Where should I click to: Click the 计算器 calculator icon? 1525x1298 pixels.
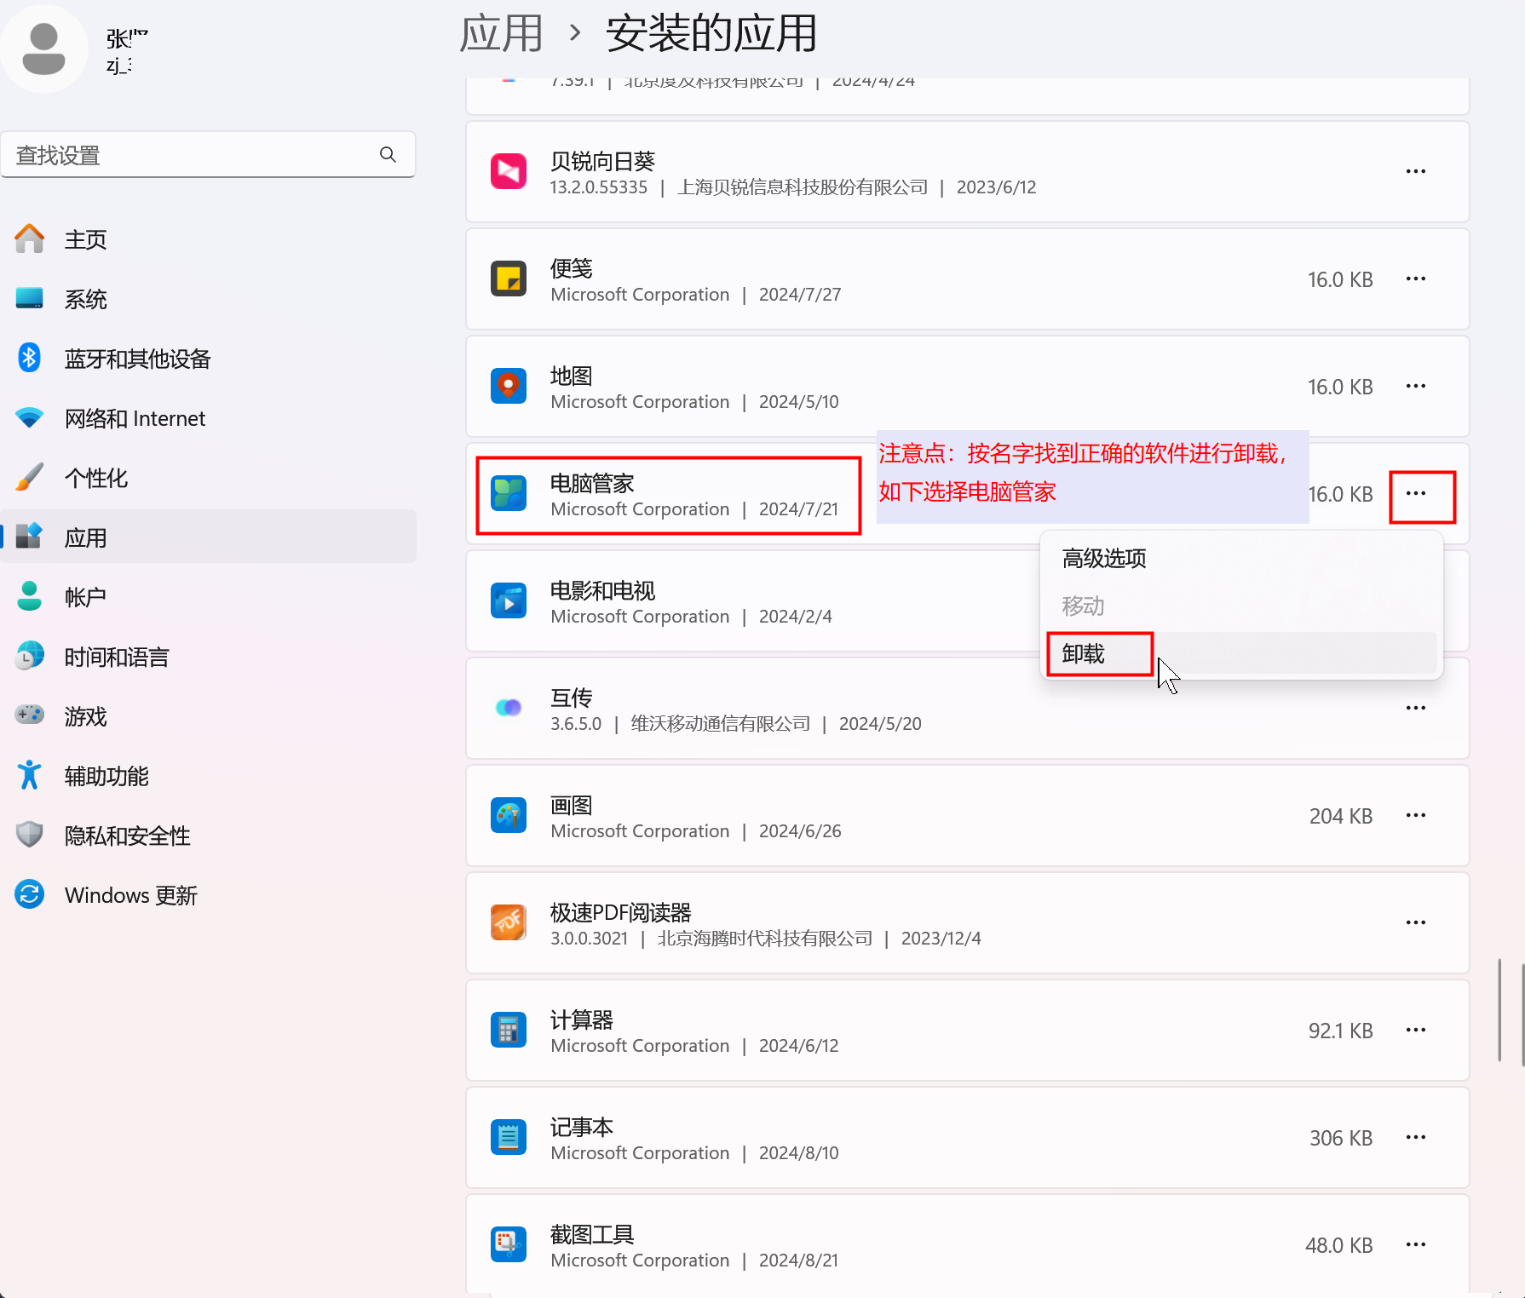509,1030
